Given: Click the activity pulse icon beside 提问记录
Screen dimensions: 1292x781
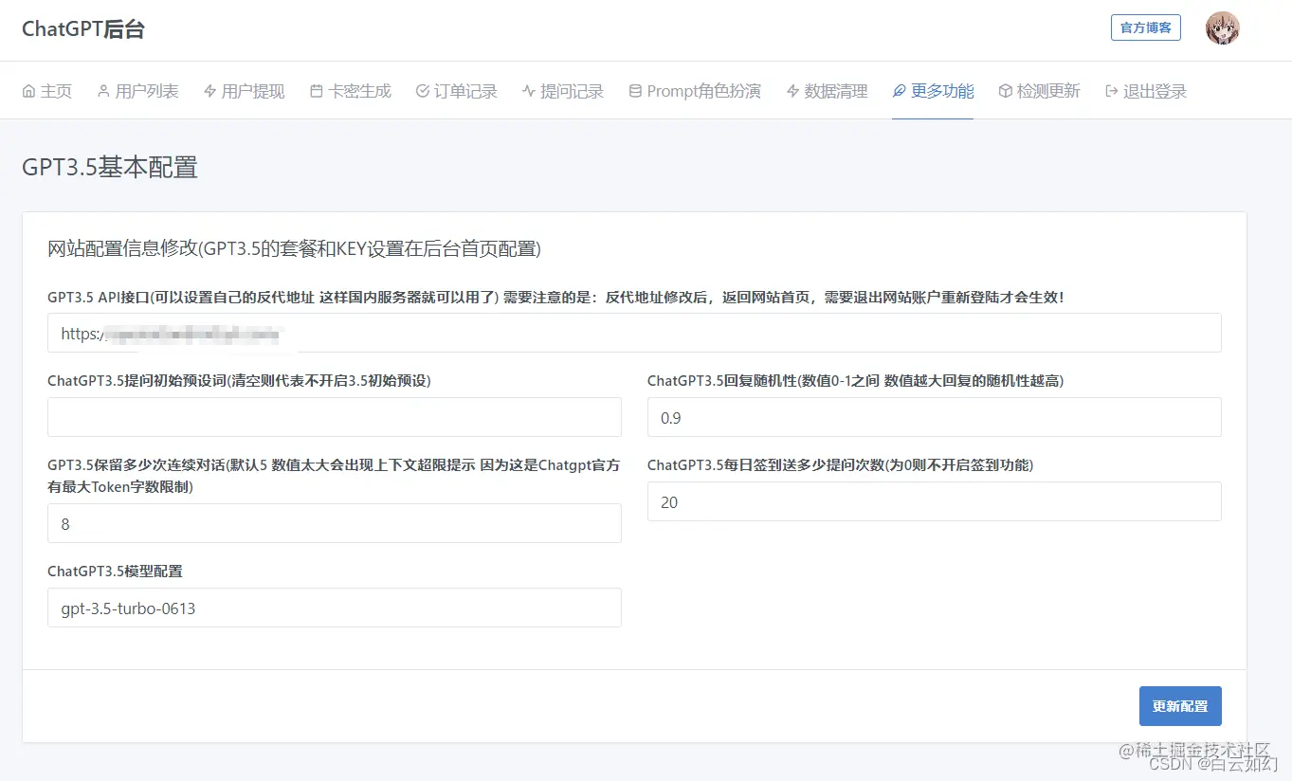Looking at the screenshot, I should point(529,91).
